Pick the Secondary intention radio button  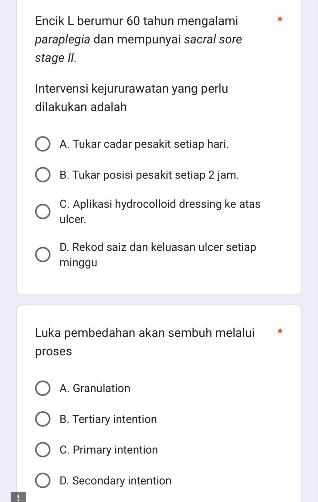[x=43, y=480]
